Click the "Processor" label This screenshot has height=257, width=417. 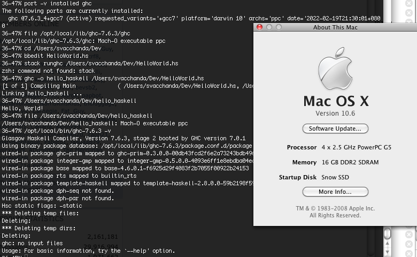coord(302,147)
